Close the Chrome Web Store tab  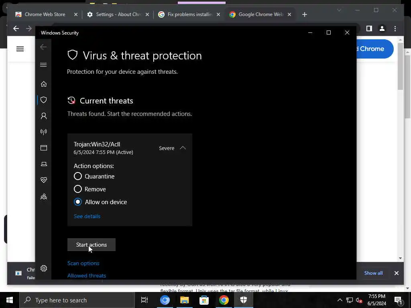pos(76,14)
